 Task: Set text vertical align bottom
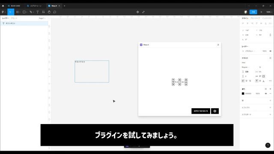click(264, 81)
